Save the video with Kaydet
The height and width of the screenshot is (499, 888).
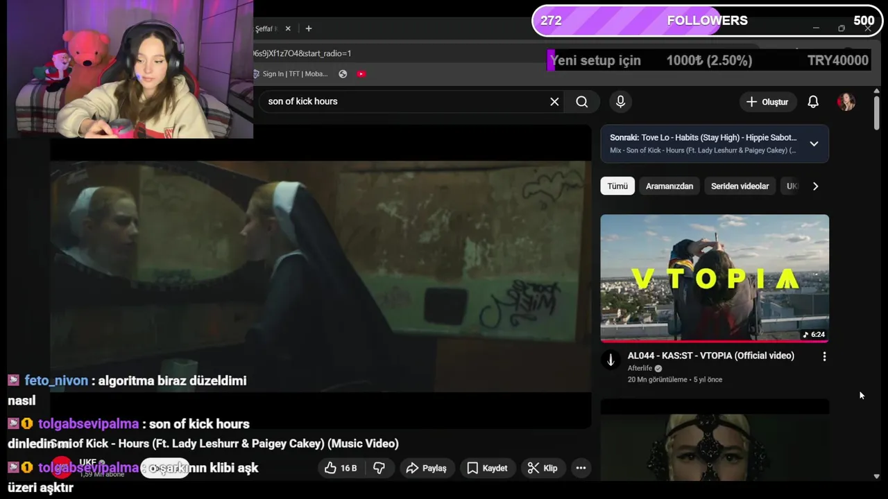pyautogui.click(x=488, y=469)
